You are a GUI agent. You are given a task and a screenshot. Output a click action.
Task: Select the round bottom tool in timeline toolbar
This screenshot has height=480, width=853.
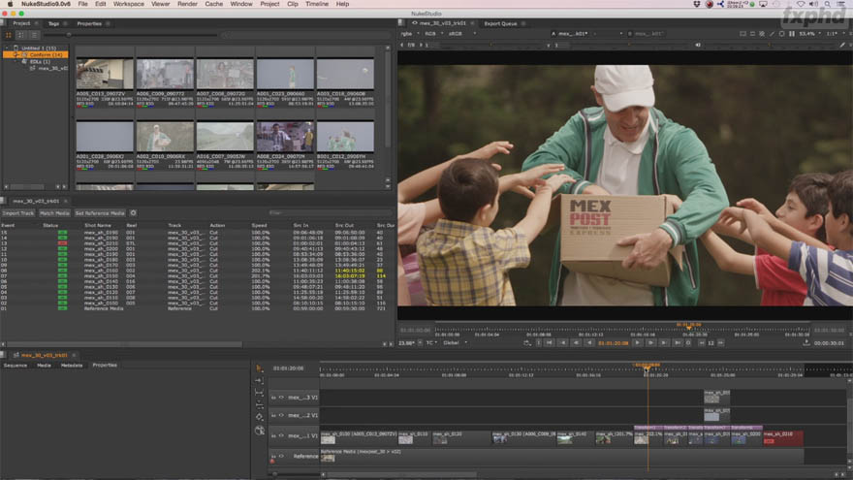(260, 431)
